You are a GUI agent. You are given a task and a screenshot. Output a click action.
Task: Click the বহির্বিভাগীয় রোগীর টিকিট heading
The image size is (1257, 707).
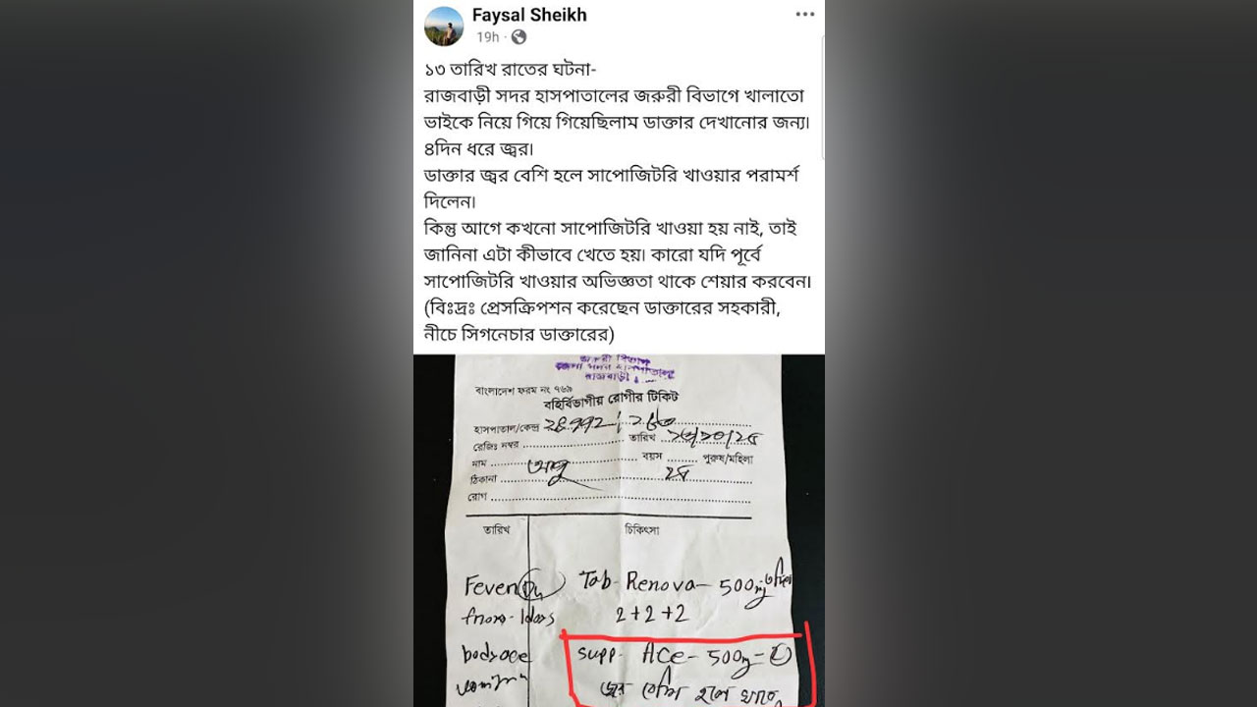611,398
